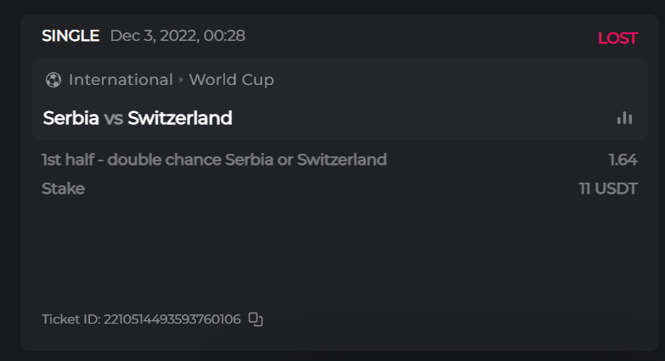Click the SINGLE bet type label
Screen dimensions: 665x361
(x=70, y=36)
